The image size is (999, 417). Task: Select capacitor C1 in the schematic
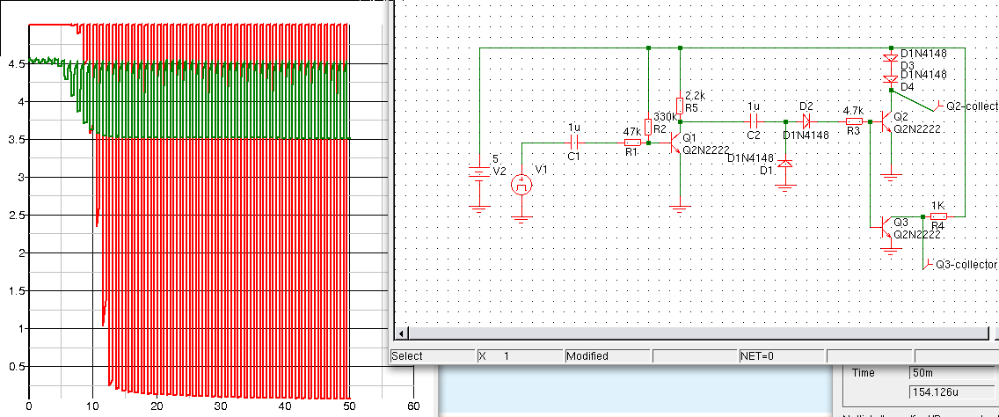(x=574, y=142)
